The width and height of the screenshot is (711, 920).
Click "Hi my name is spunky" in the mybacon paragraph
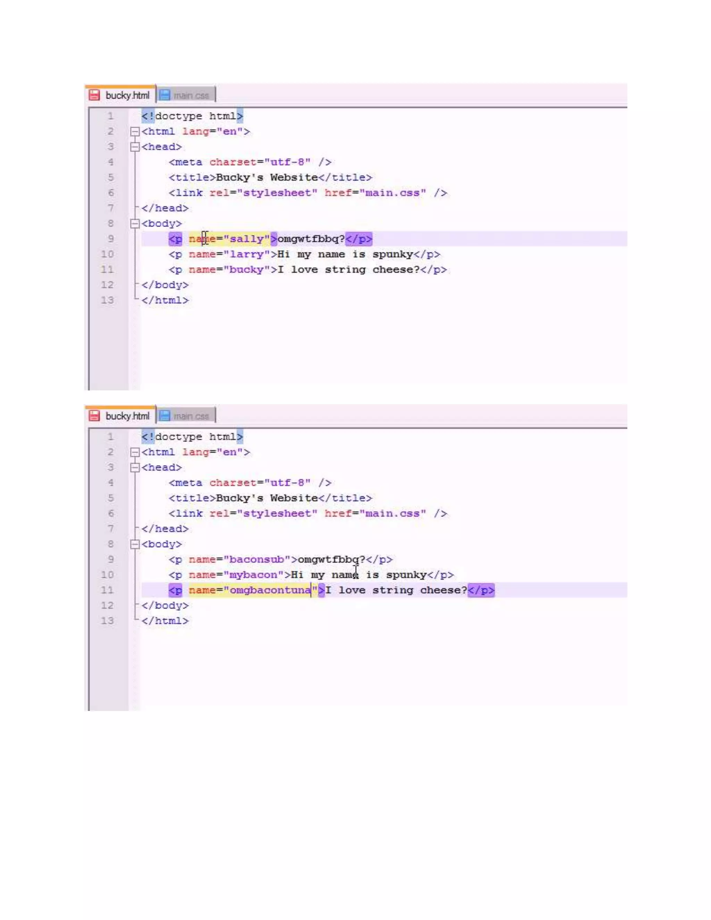click(358, 575)
